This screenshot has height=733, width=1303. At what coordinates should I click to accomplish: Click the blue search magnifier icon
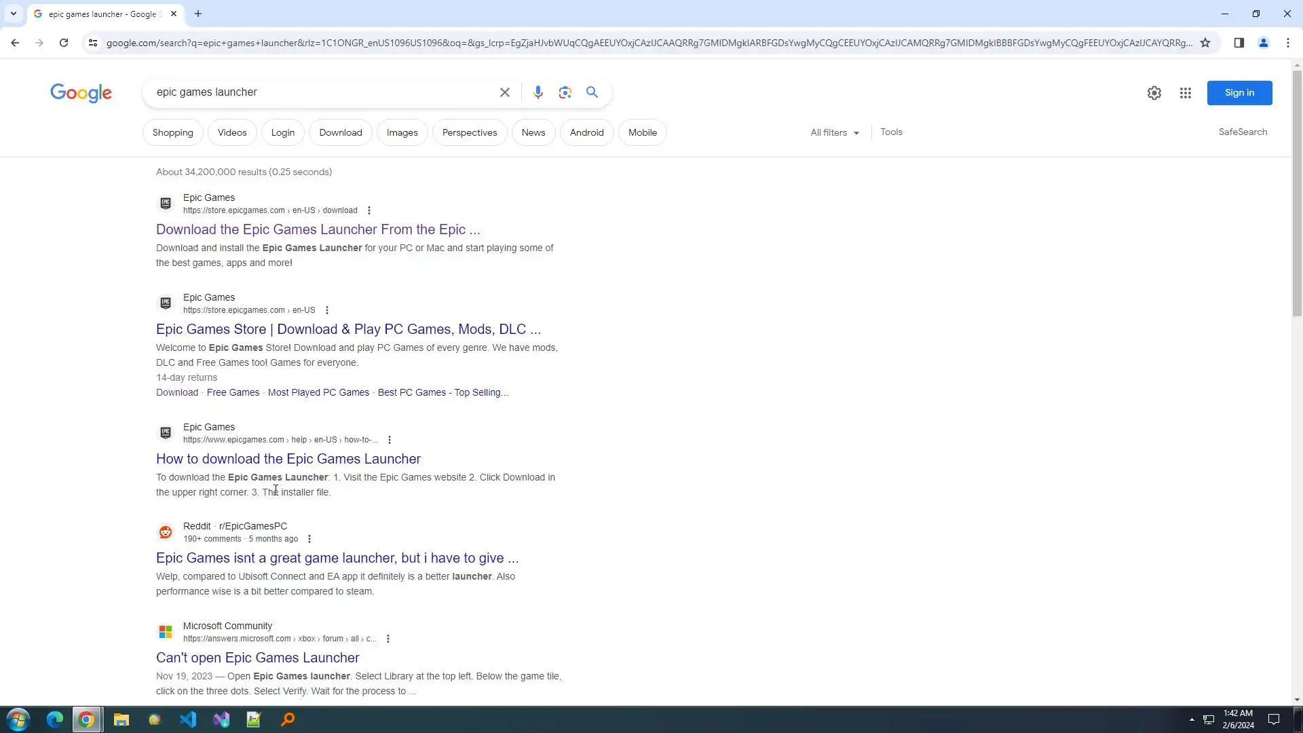pyautogui.click(x=592, y=92)
